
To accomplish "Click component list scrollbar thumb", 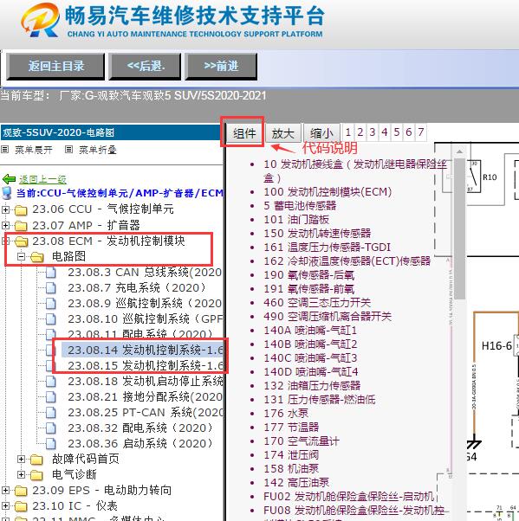I will [459, 229].
